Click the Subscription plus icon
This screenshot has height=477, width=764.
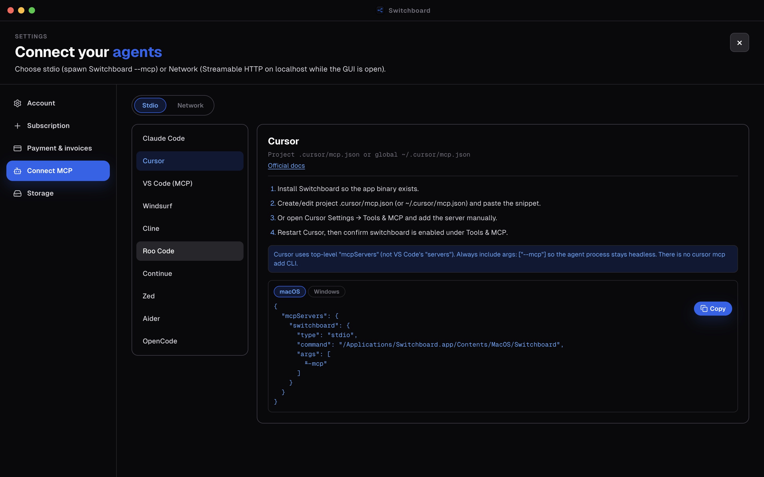17,126
